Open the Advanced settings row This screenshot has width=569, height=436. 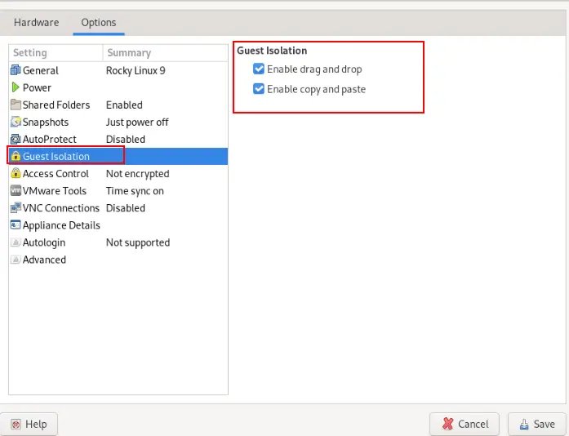118,260
